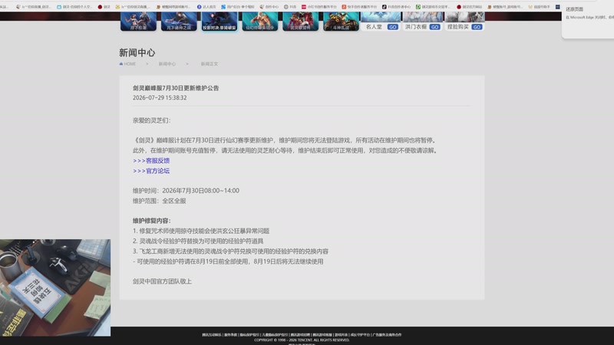This screenshot has width=614, height=345.
Task: Click the 维护修复内容 bold heading
Action: coord(151,221)
